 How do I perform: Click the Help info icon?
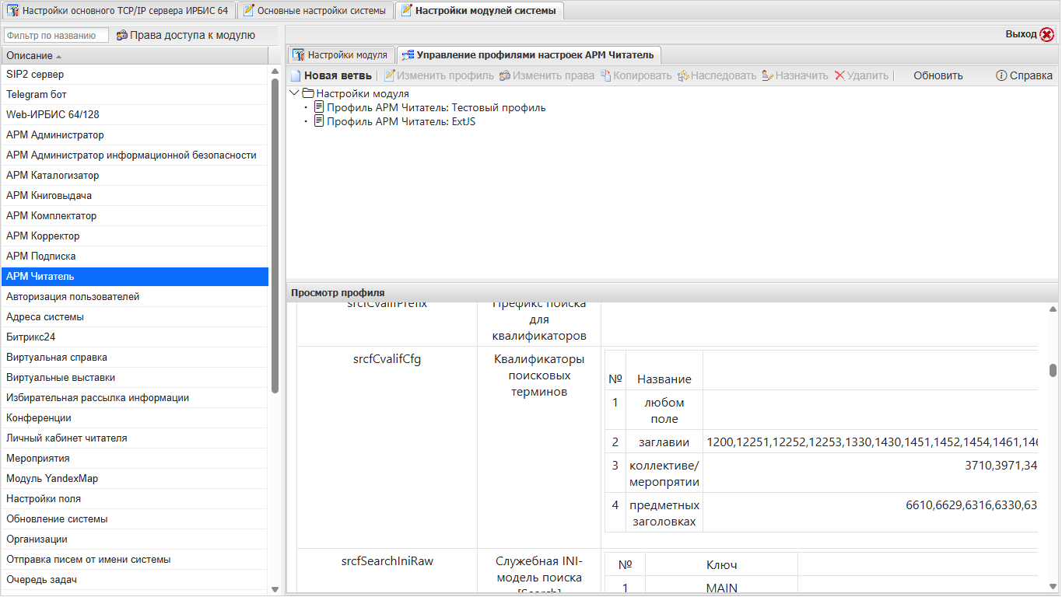point(1001,75)
